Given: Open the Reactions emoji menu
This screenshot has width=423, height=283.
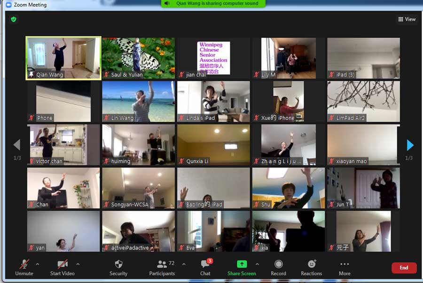Looking at the screenshot, I should (x=312, y=264).
